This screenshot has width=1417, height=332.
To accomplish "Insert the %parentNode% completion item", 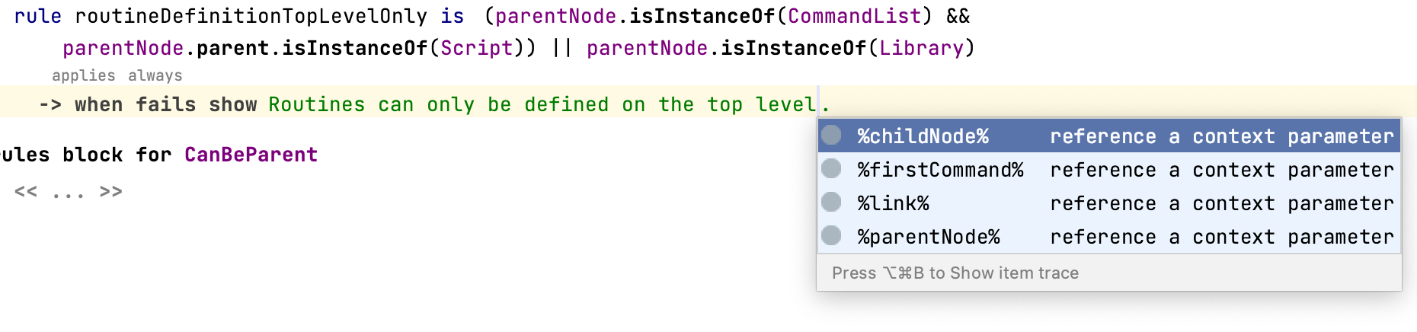I will tap(928, 237).
